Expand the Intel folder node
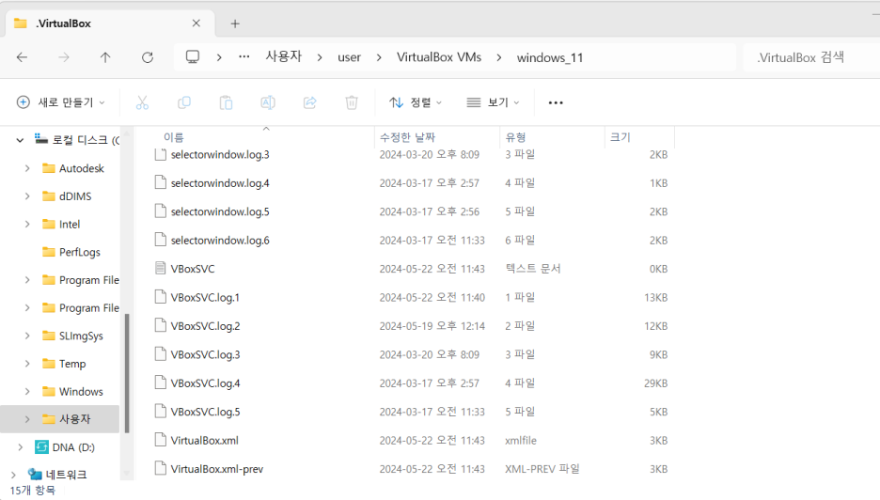Image resolution: width=880 pixels, height=500 pixels. coord(27,224)
